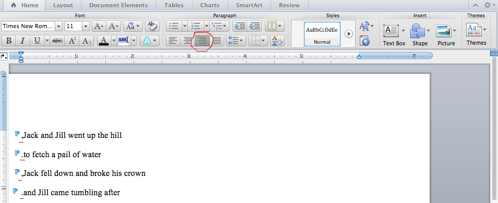Click the top icon of the vertical scrollbar
The height and width of the screenshot is (203, 498).
pyautogui.click(x=494, y=53)
